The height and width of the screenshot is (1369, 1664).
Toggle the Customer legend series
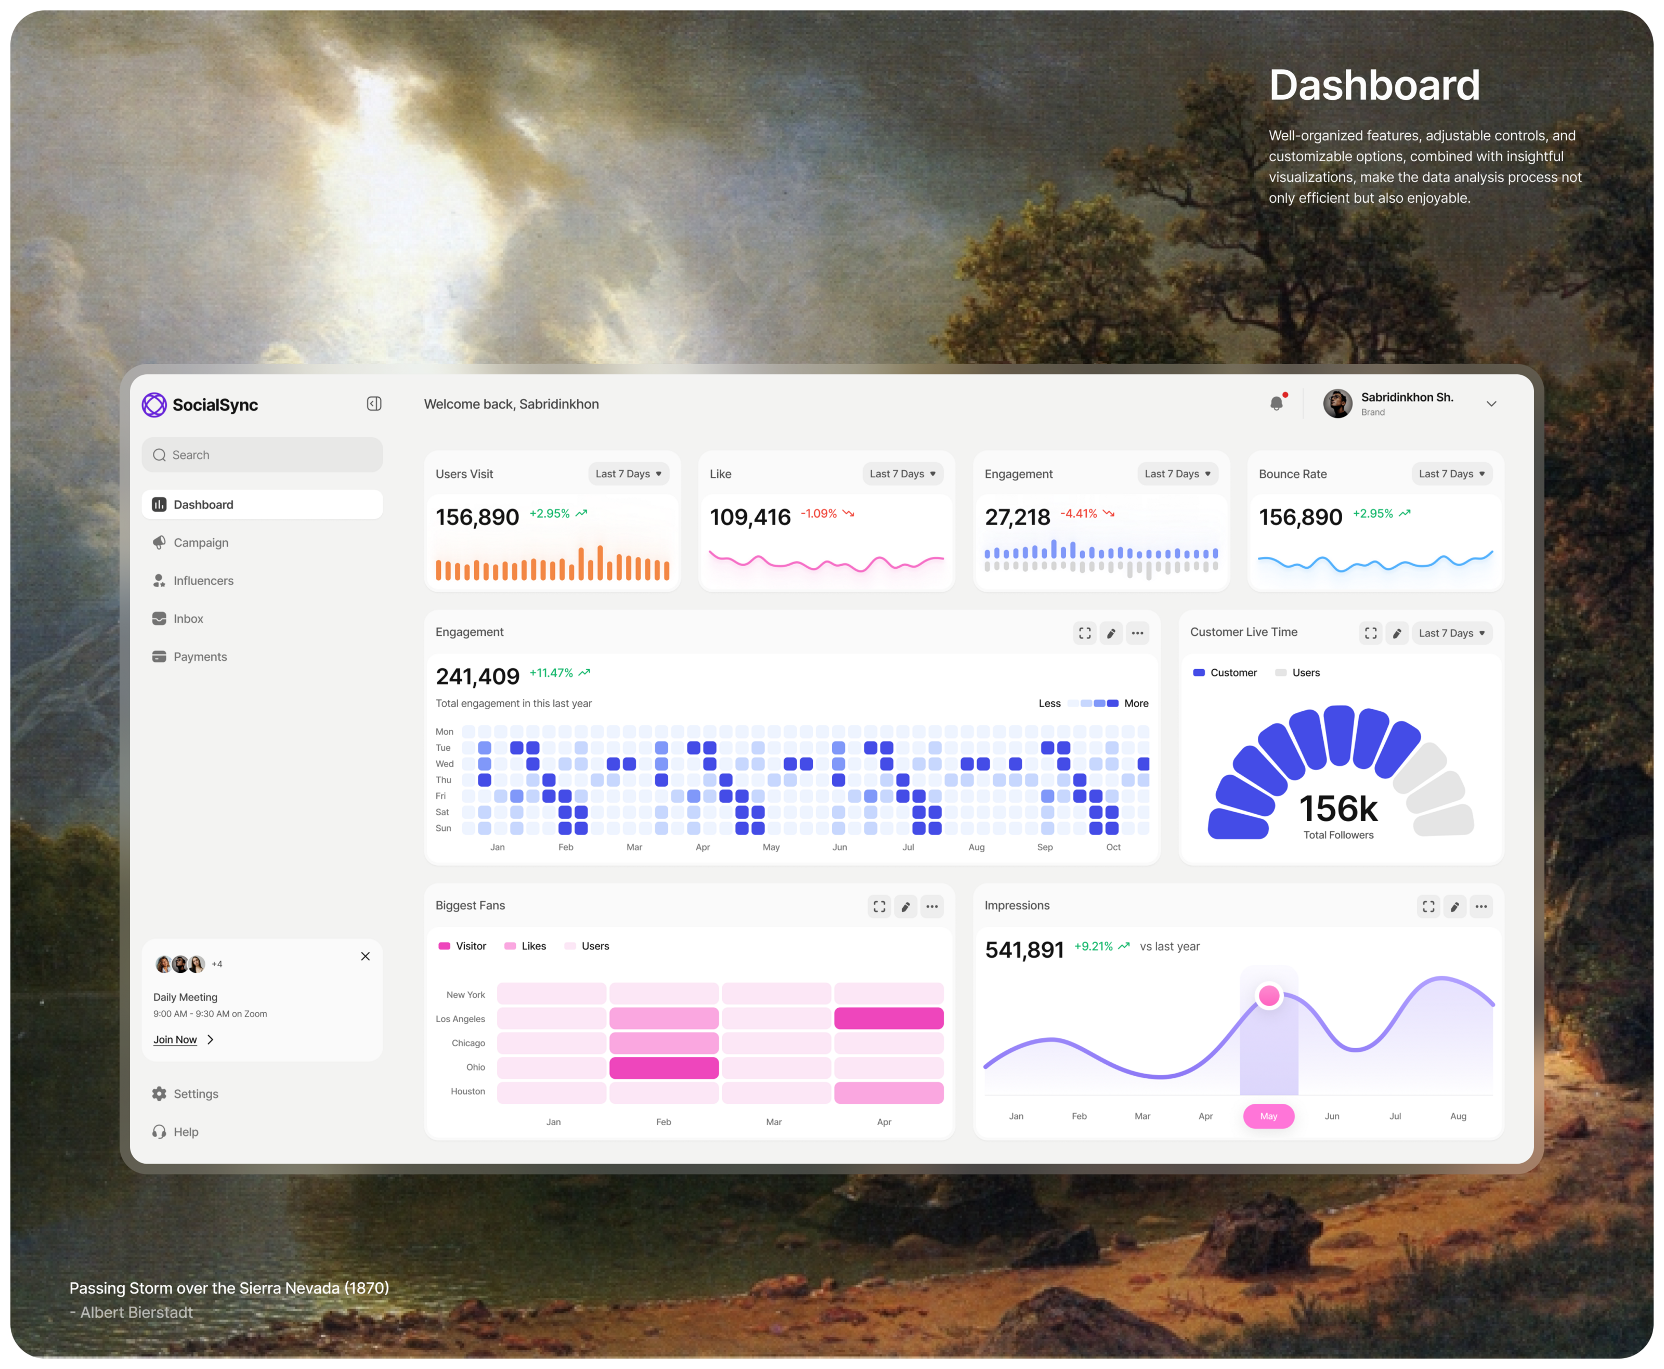pyautogui.click(x=1226, y=673)
